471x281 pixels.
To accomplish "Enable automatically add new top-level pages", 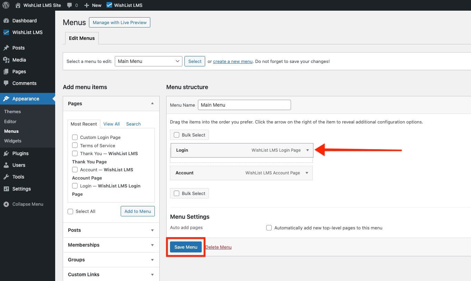I will (269, 228).
